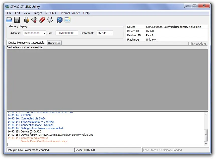Screen dimensions: 216x159
Task: Click log line starting 'Device family :STM32F100xx'
Action: coord(50,135)
